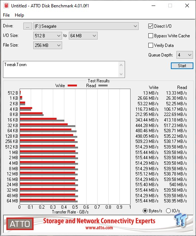Click the ATTO logo in the banner

click(20, 224)
